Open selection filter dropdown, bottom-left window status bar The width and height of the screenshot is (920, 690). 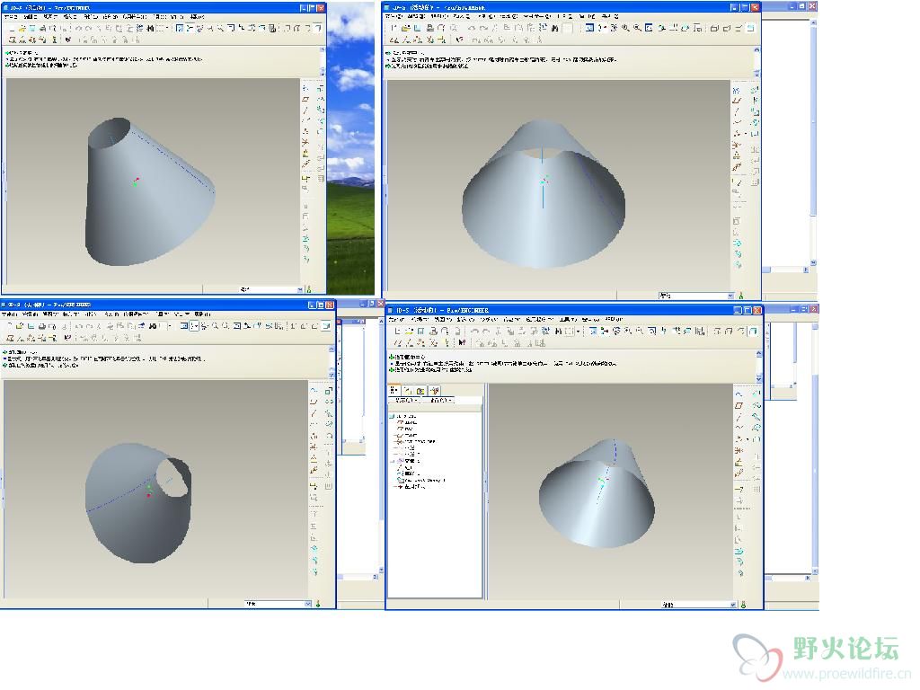click(308, 603)
